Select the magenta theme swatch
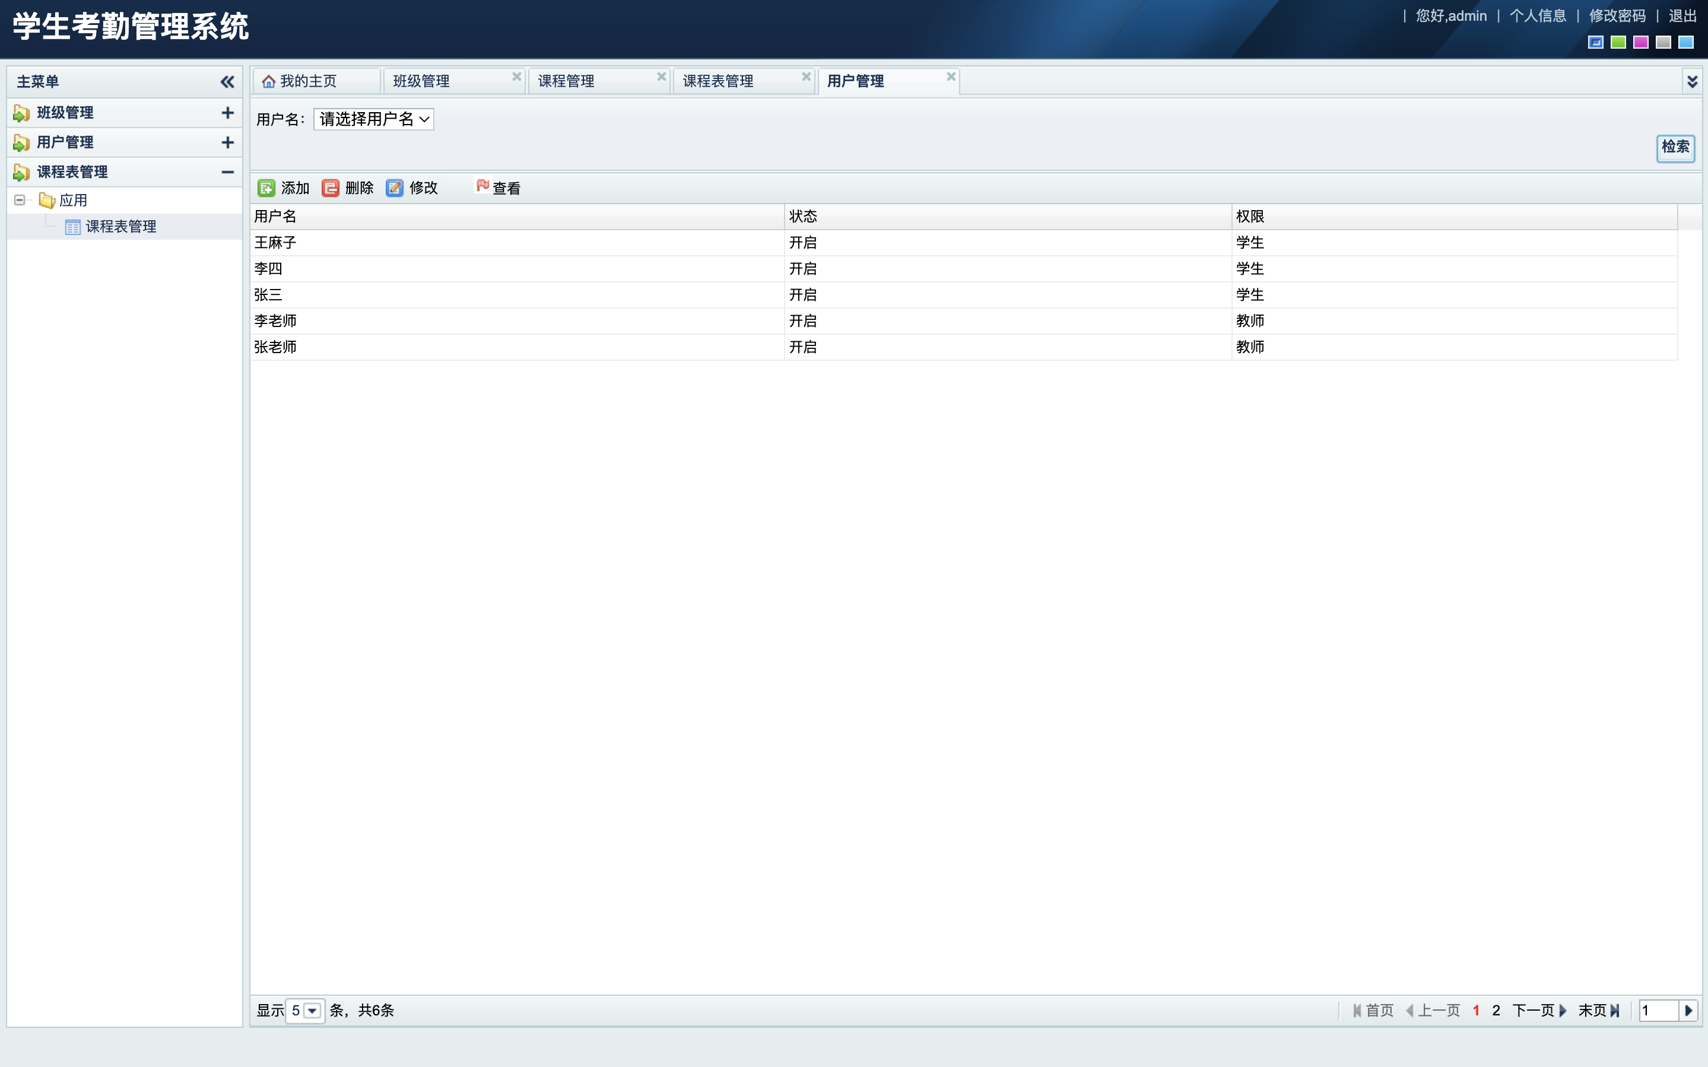 [1641, 42]
